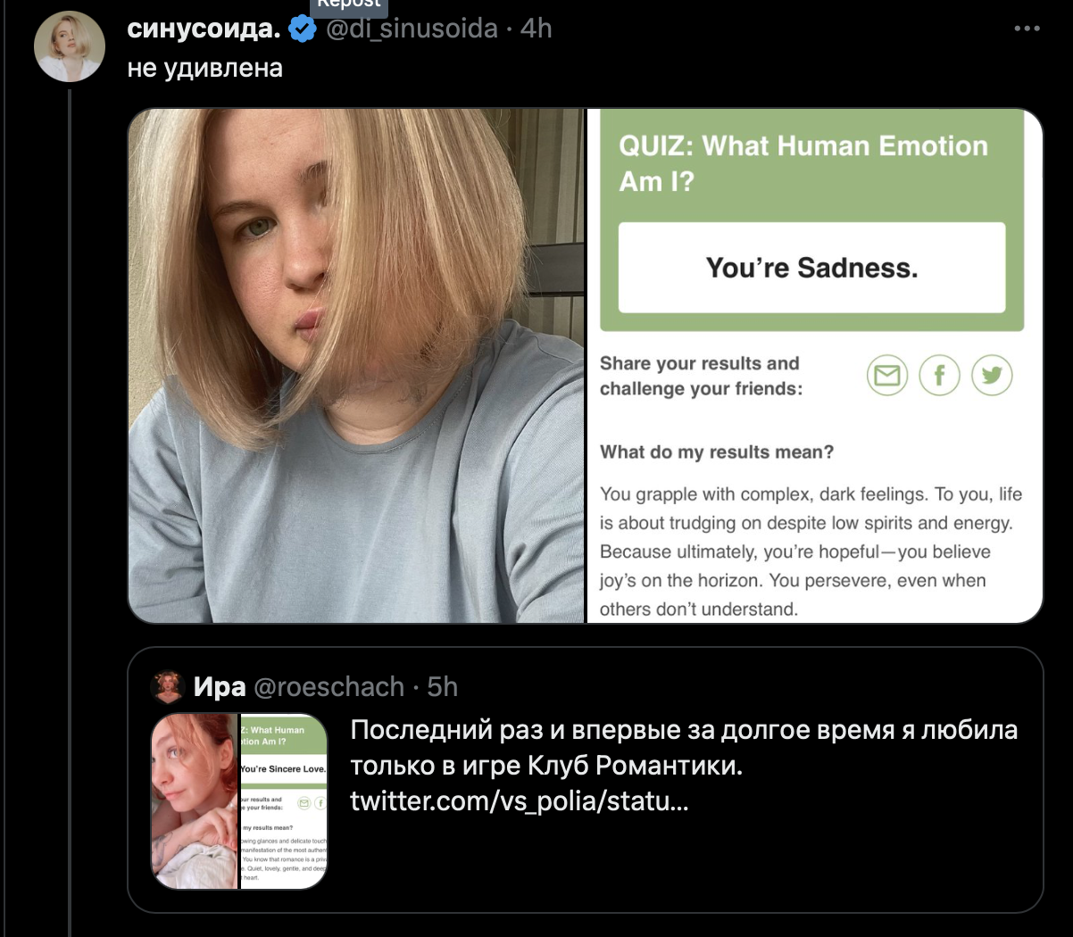Open quoted tweet's image thumbnail
Image resolution: width=1073 pixels, height=937 pixels.
tap(239, 800)
